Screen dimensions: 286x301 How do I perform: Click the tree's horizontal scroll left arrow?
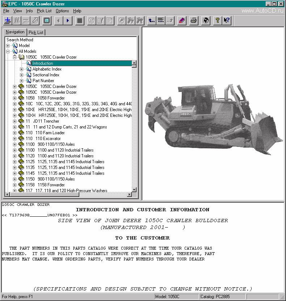7,195
